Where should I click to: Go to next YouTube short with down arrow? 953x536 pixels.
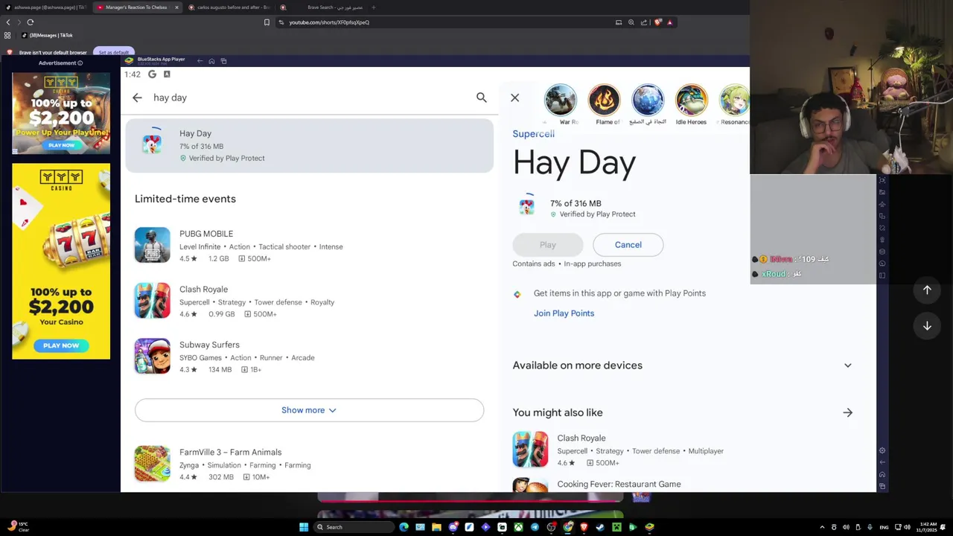tap(927, 325)
